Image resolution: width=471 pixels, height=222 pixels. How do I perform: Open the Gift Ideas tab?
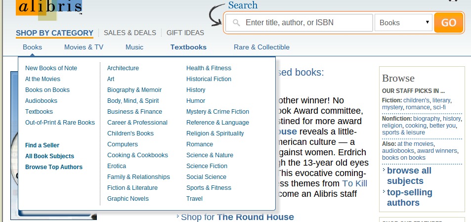coord(185,33)
